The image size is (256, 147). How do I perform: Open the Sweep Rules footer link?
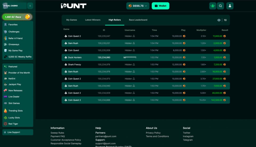click(x=57, y=133)
